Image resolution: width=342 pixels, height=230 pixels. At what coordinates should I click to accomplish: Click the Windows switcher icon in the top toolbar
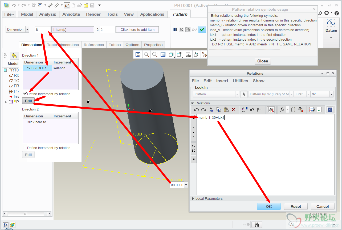[x=40, y=5]
